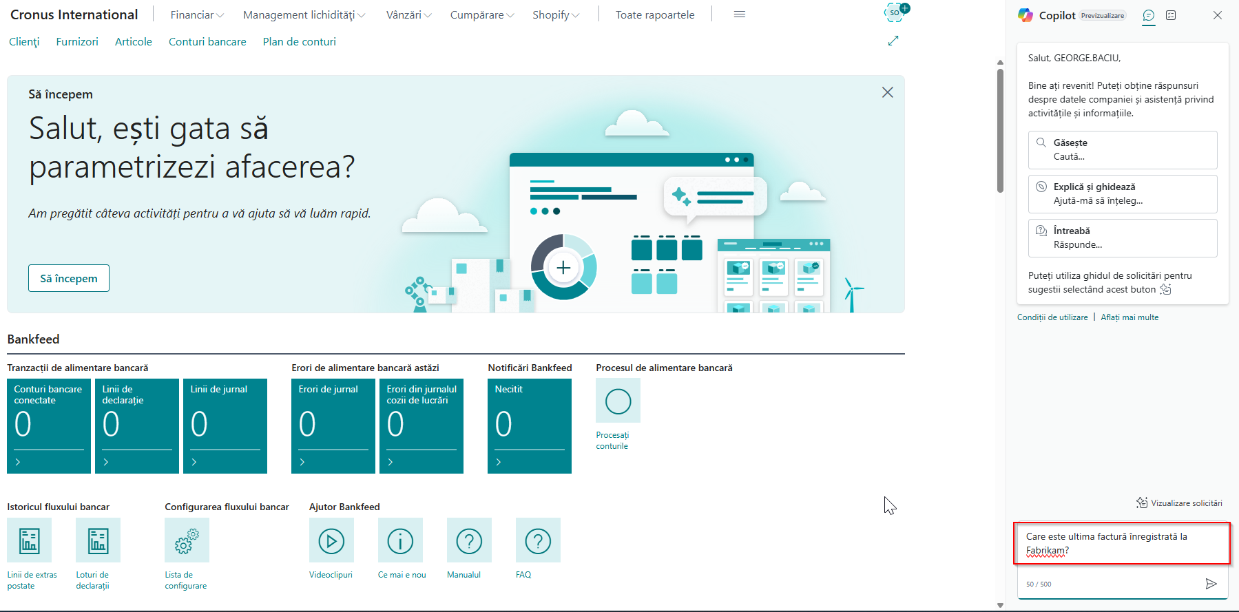Open the Ce mai e nou info icon
This screenshot has height=612, width=1239.
[x=400, y=540]
